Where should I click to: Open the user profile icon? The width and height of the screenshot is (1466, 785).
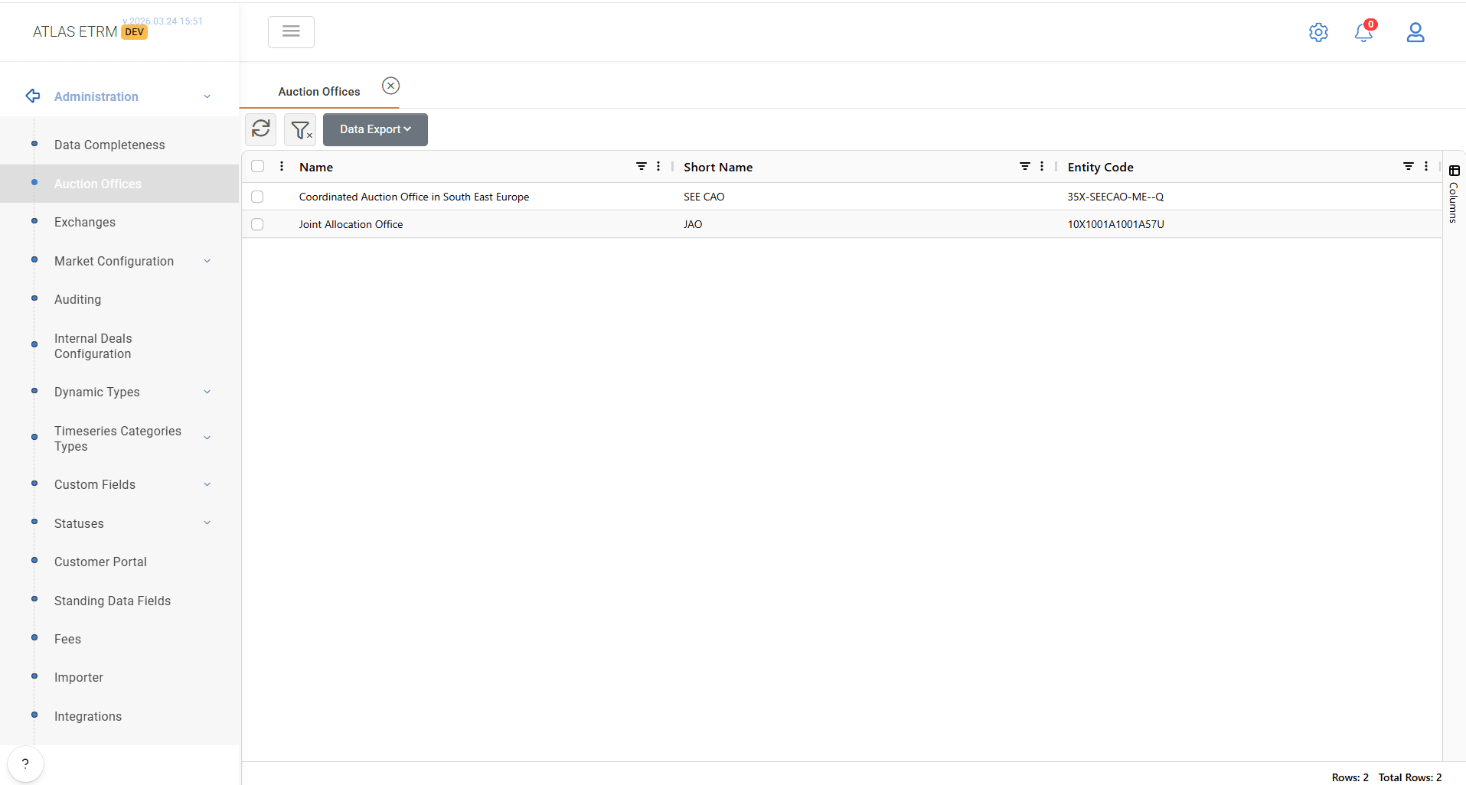tap(1415, 32)
